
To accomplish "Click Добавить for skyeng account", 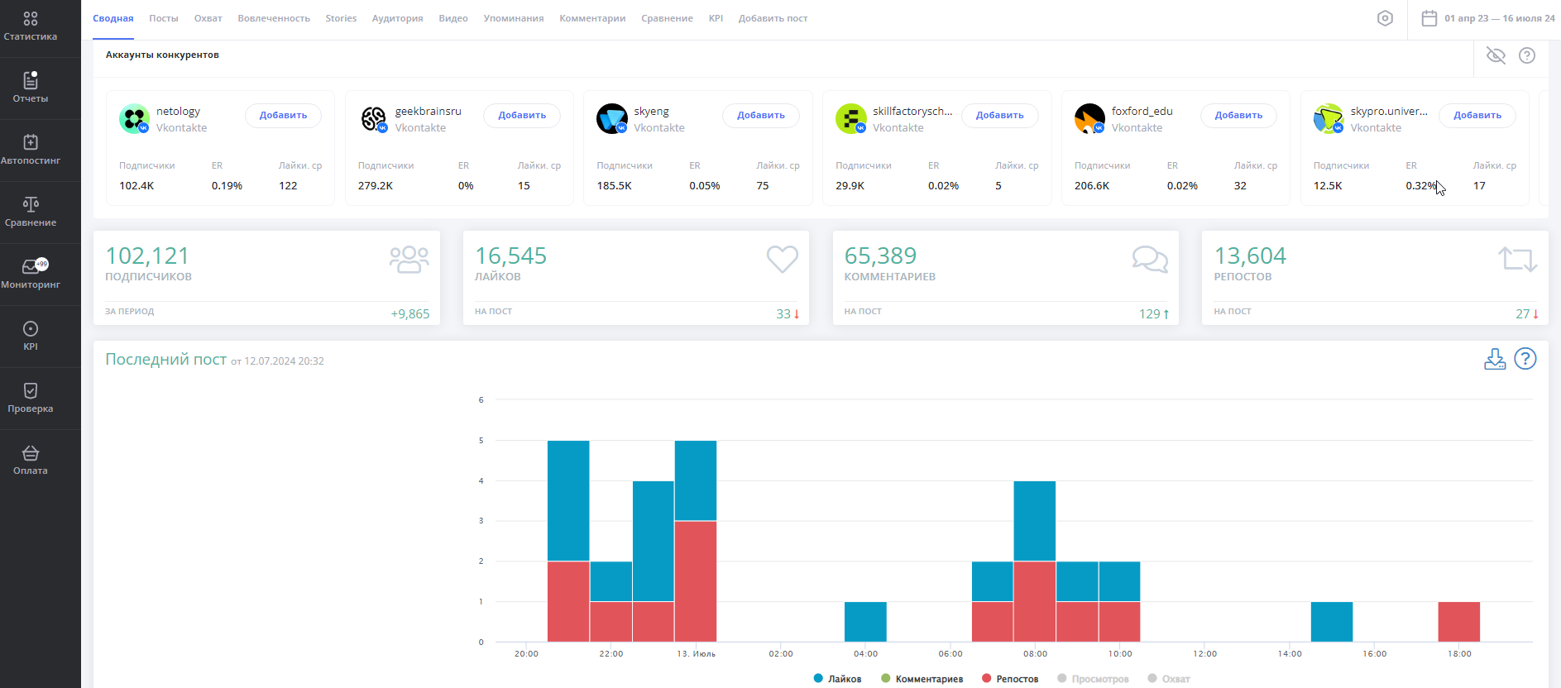I will 760,116.
